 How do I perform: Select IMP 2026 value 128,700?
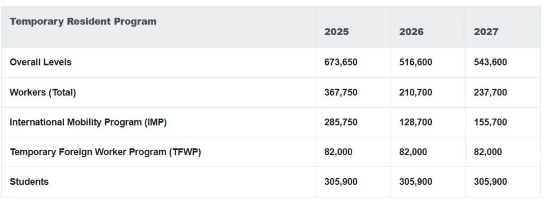(416, 122)
